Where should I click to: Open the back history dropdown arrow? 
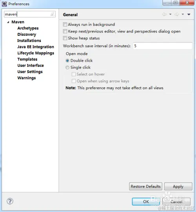point(171,14)
